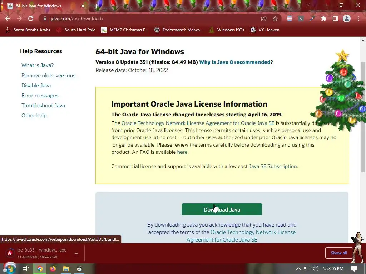Expand download item options chevron
The image size is (366, 274).
76,253
